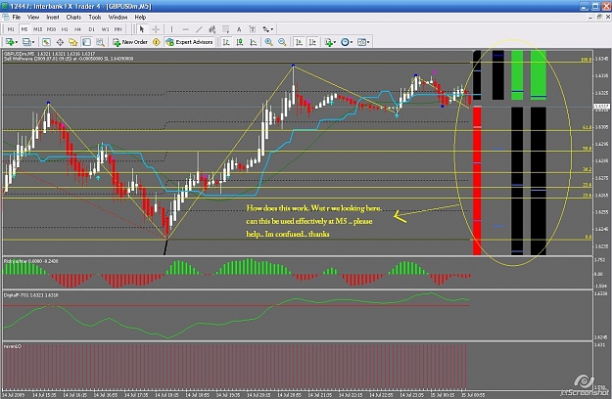Switch chart to M5 timeframe

click(24, 29)
